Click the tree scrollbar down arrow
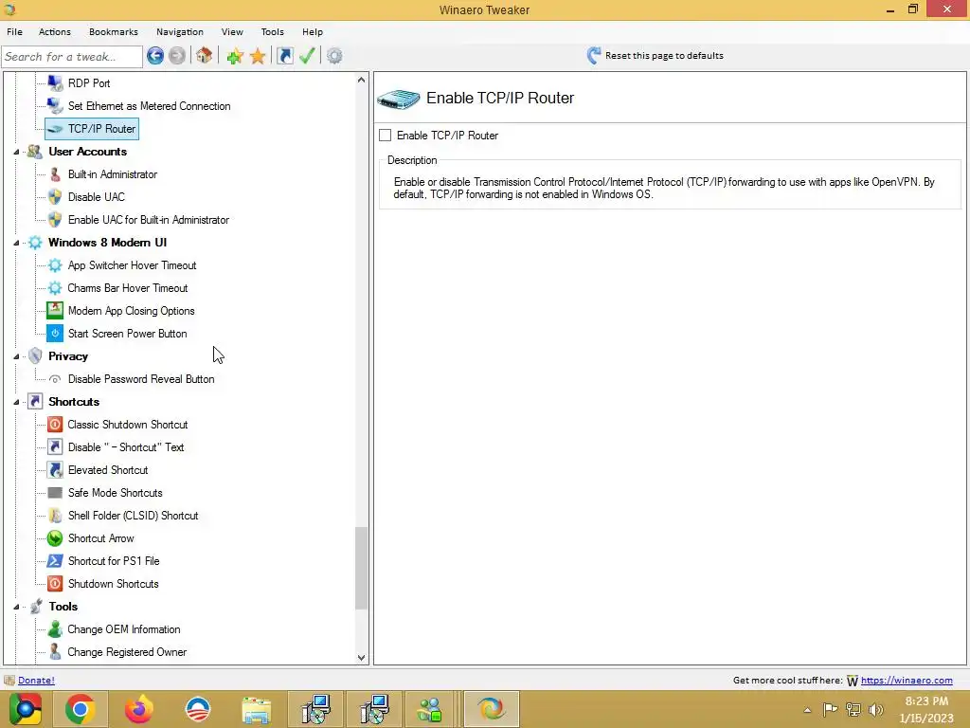This screenshot has width=970, height=728. pos(361,658)
